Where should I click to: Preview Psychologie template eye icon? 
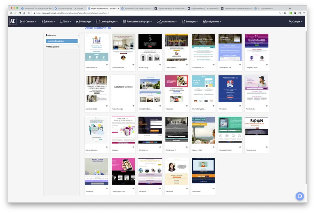pyautogui.click(x=267, y=106)
